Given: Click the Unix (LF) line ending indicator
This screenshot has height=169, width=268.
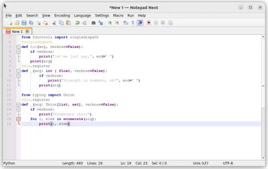Looking at the screenshot, I should tap(201, 163).
